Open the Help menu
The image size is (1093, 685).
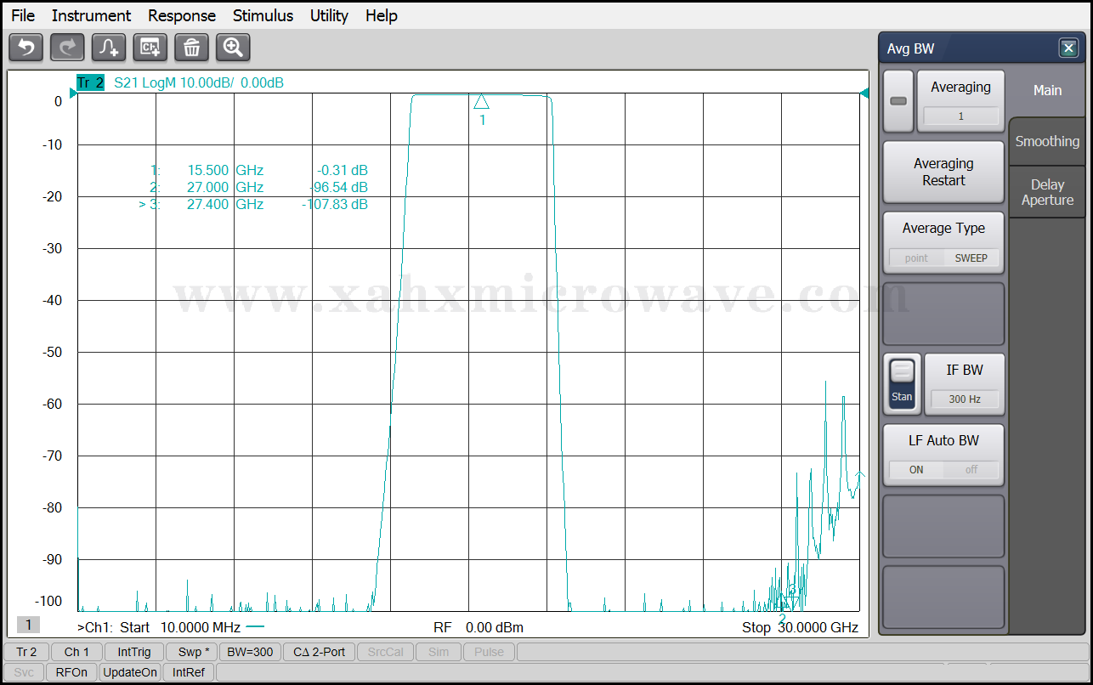click(x=382, y=15)
